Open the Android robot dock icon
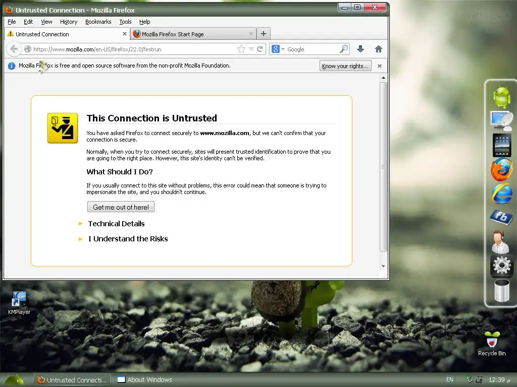The height and width of the screenshot is (387, 517). tap(501, 97)
